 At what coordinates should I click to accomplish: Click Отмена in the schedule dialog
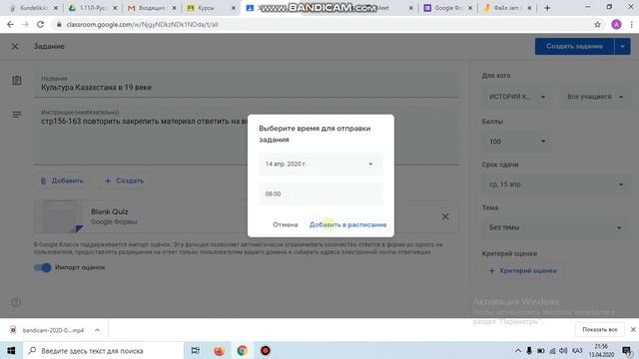[x=286, y=224]
